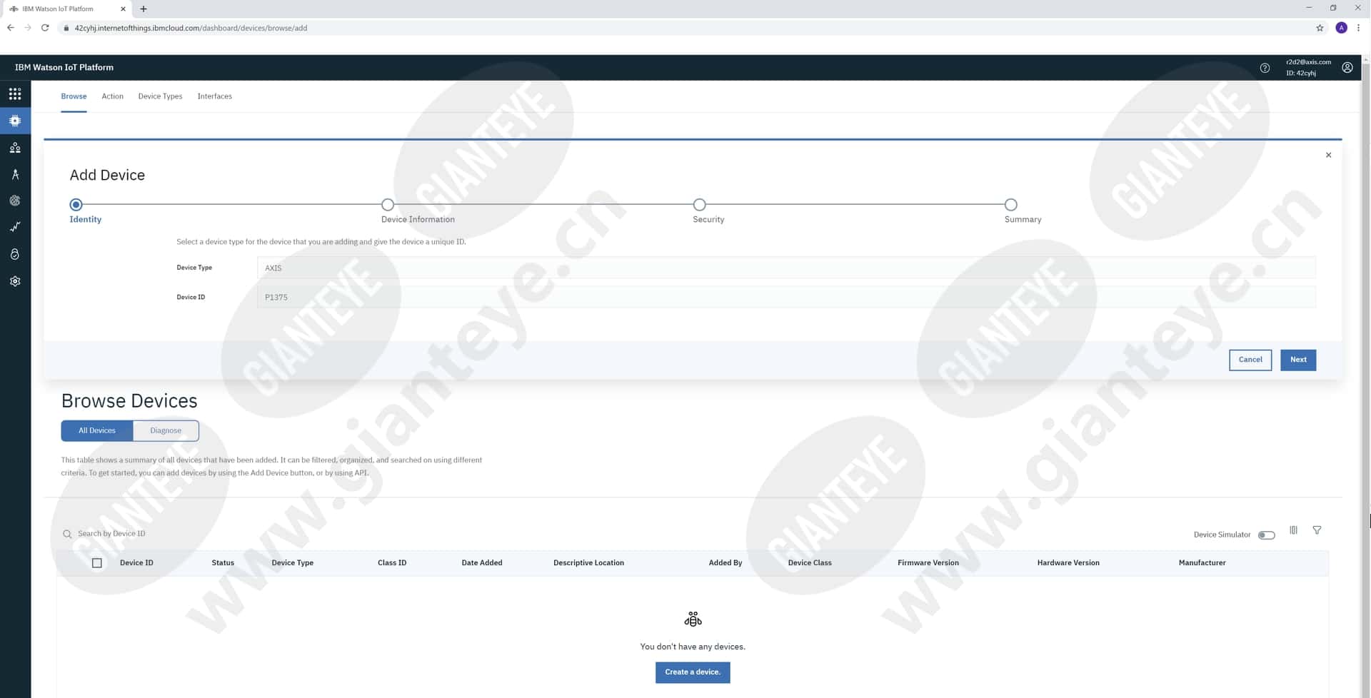Close the IBM Watson IoT Platform tab

click(123, 9)
